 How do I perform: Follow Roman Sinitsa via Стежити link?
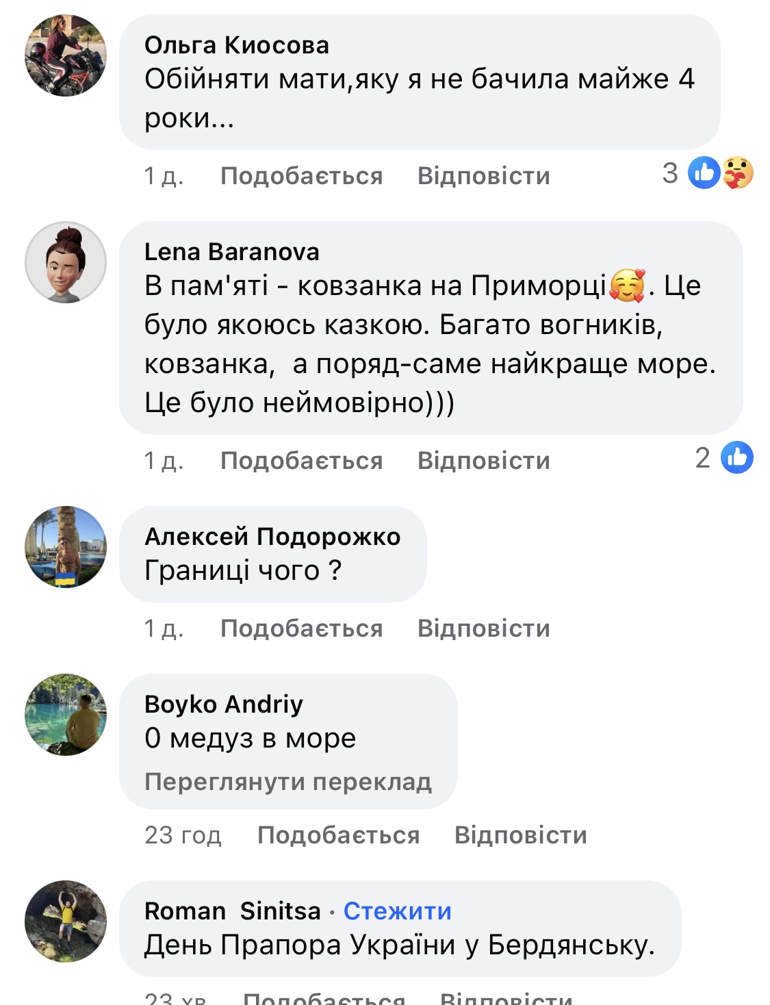(397, 911)
